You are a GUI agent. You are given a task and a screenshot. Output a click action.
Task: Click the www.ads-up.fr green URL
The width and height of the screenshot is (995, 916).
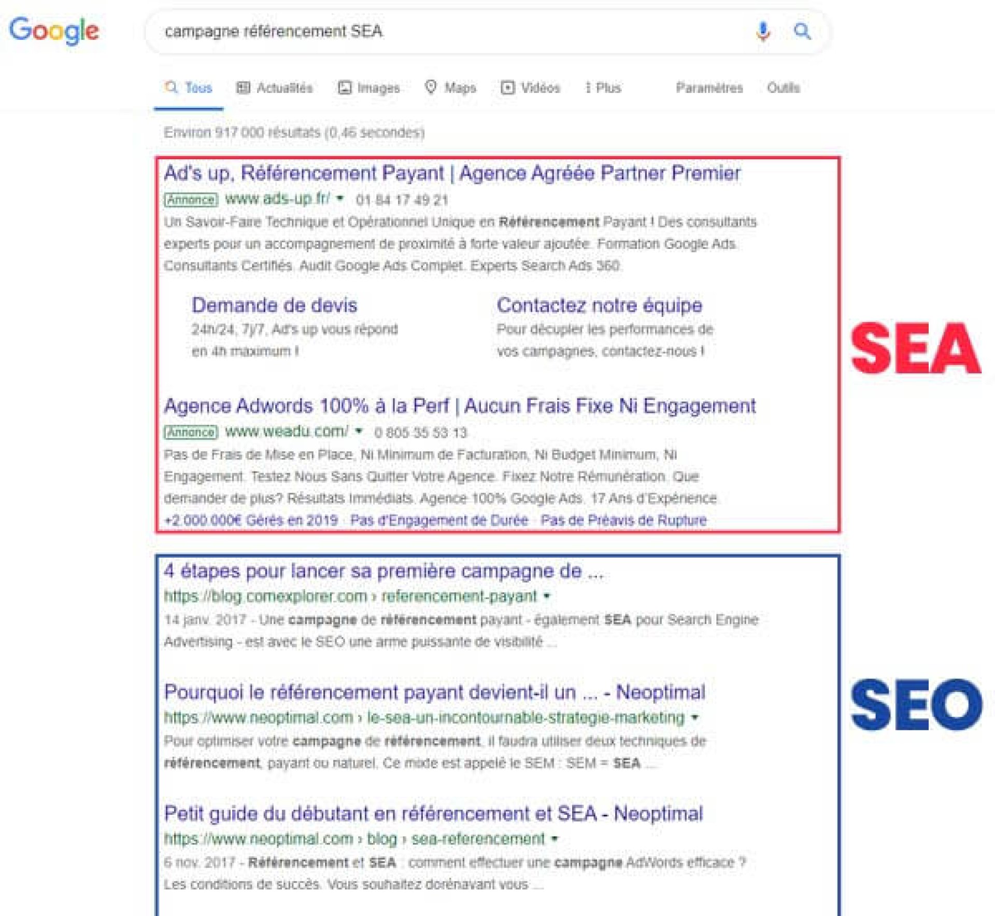pyautogui.click(x=277, y=199)
